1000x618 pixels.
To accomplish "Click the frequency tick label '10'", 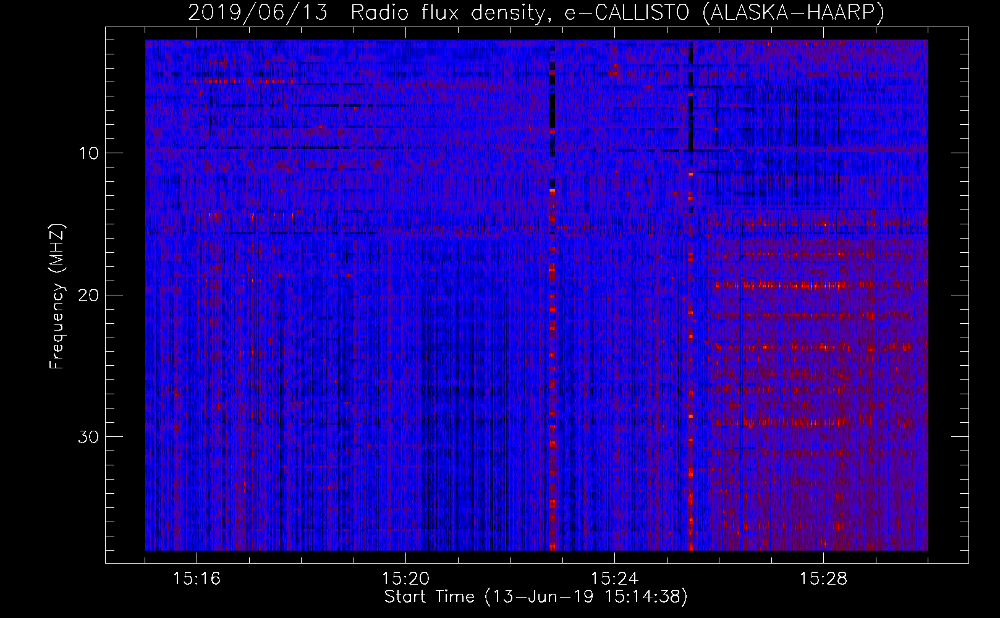I will coord(88,153).
